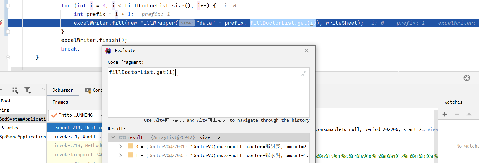Viewport: 479px width, 163px height.
Task: Click the list icon of element 1
Action: pos(130,155)
